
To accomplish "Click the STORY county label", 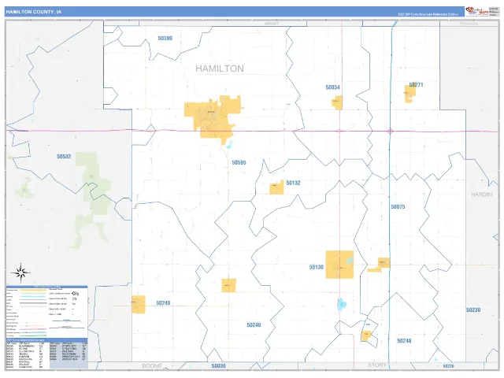I will pos(377,365).
